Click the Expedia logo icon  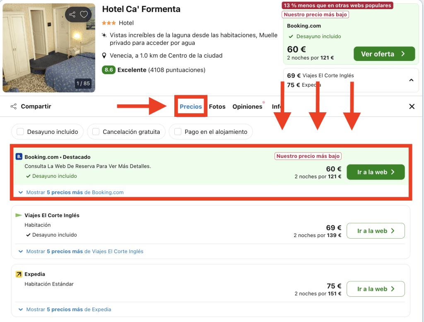coord(19,274)
